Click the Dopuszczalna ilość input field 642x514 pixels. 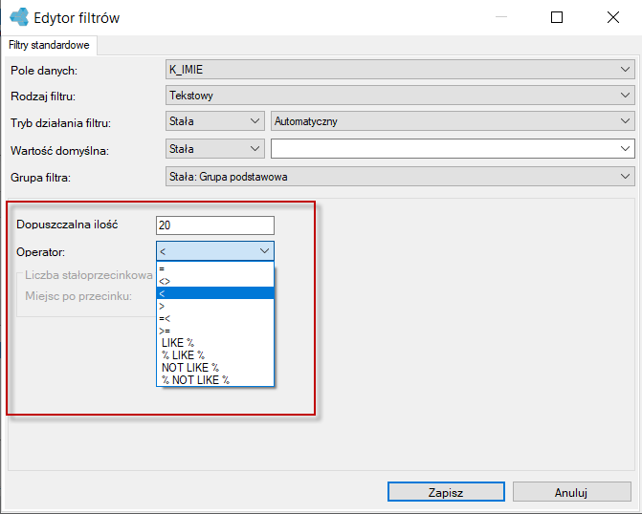point(215,225)
